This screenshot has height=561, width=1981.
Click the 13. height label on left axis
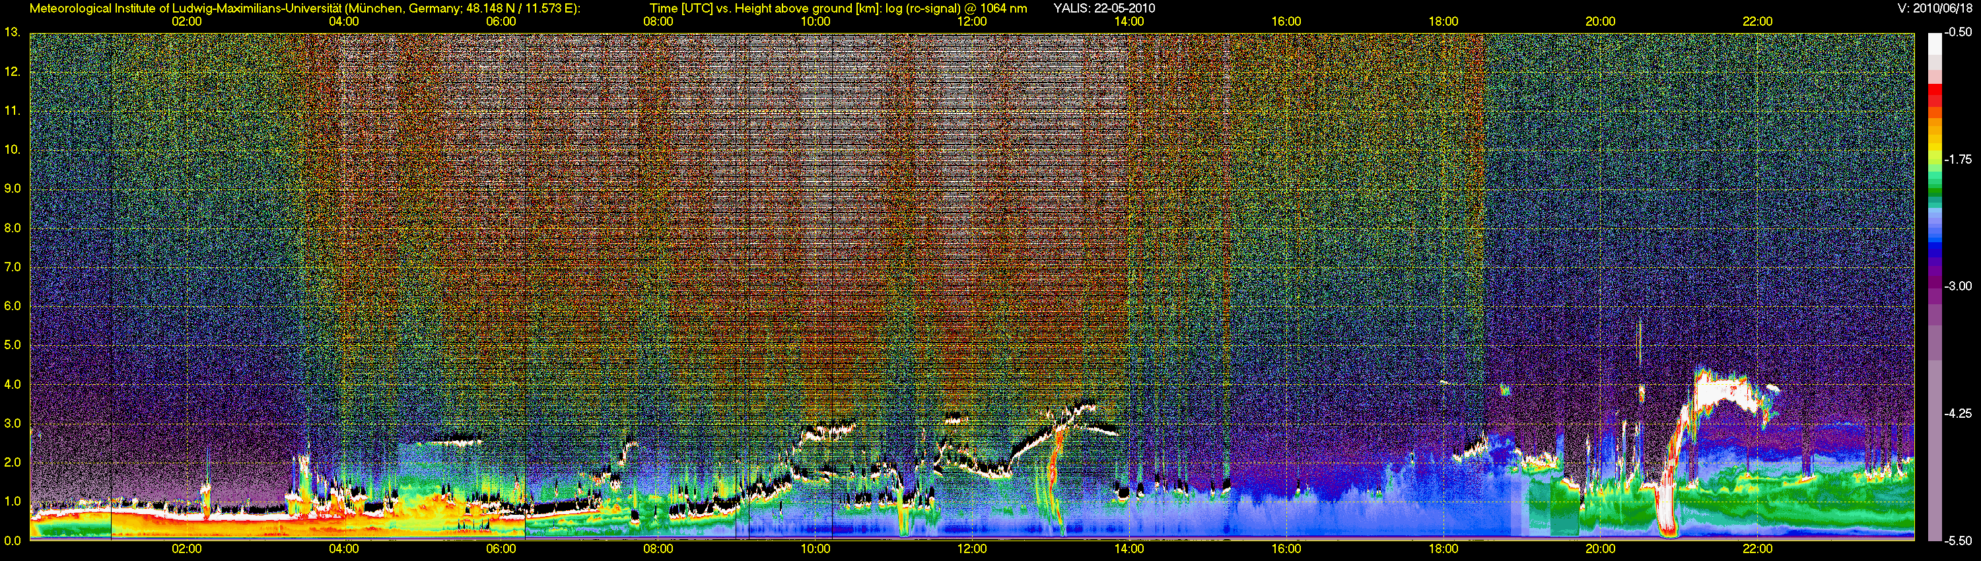[x=13, y=32]
